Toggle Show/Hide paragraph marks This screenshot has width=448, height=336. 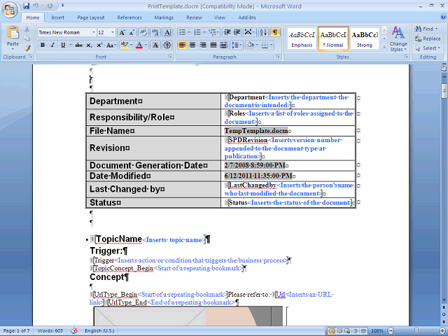(x=275, y=32)
